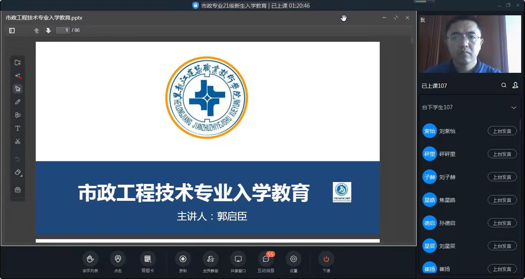Go to previous slide with up arrow
The image size is (525, 279).
coord(37,30)
